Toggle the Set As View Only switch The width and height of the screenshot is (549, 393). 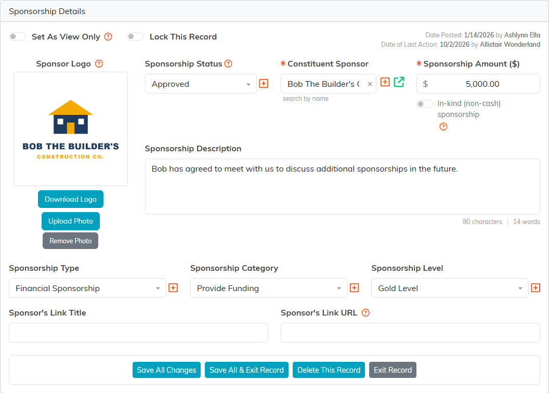(17, 36)
